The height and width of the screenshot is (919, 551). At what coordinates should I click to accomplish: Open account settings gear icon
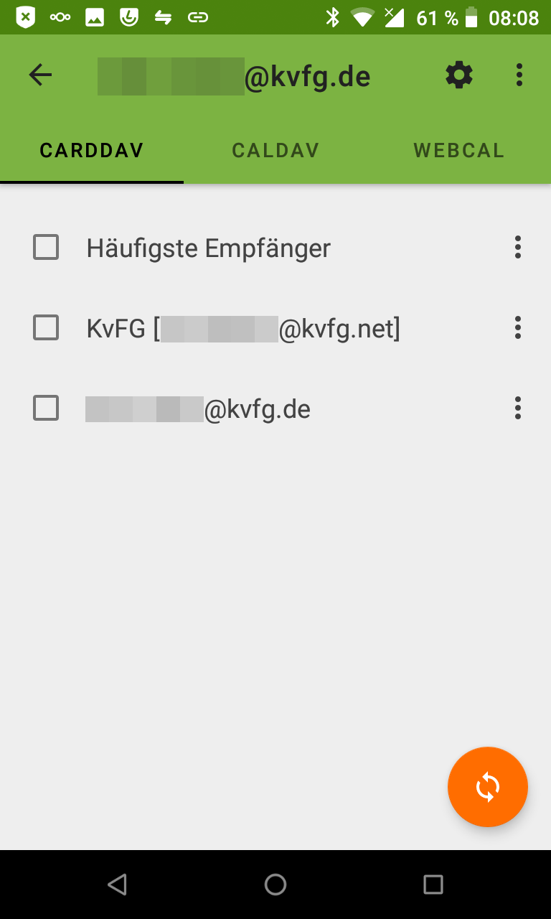(x=459, y=75)
